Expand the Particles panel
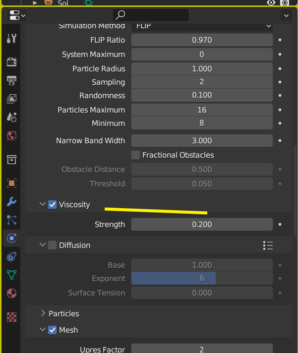The height and width of the screenshot is (353, 298). (x=43, y=313)
